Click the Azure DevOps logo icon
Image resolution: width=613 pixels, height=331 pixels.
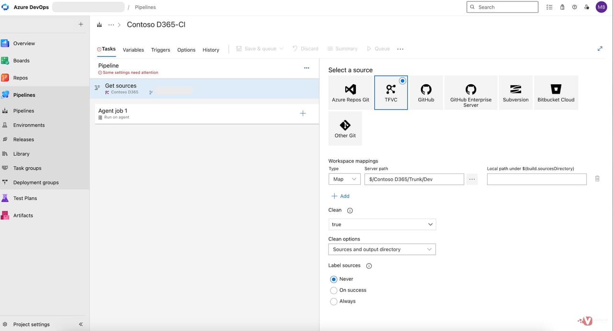5,7
